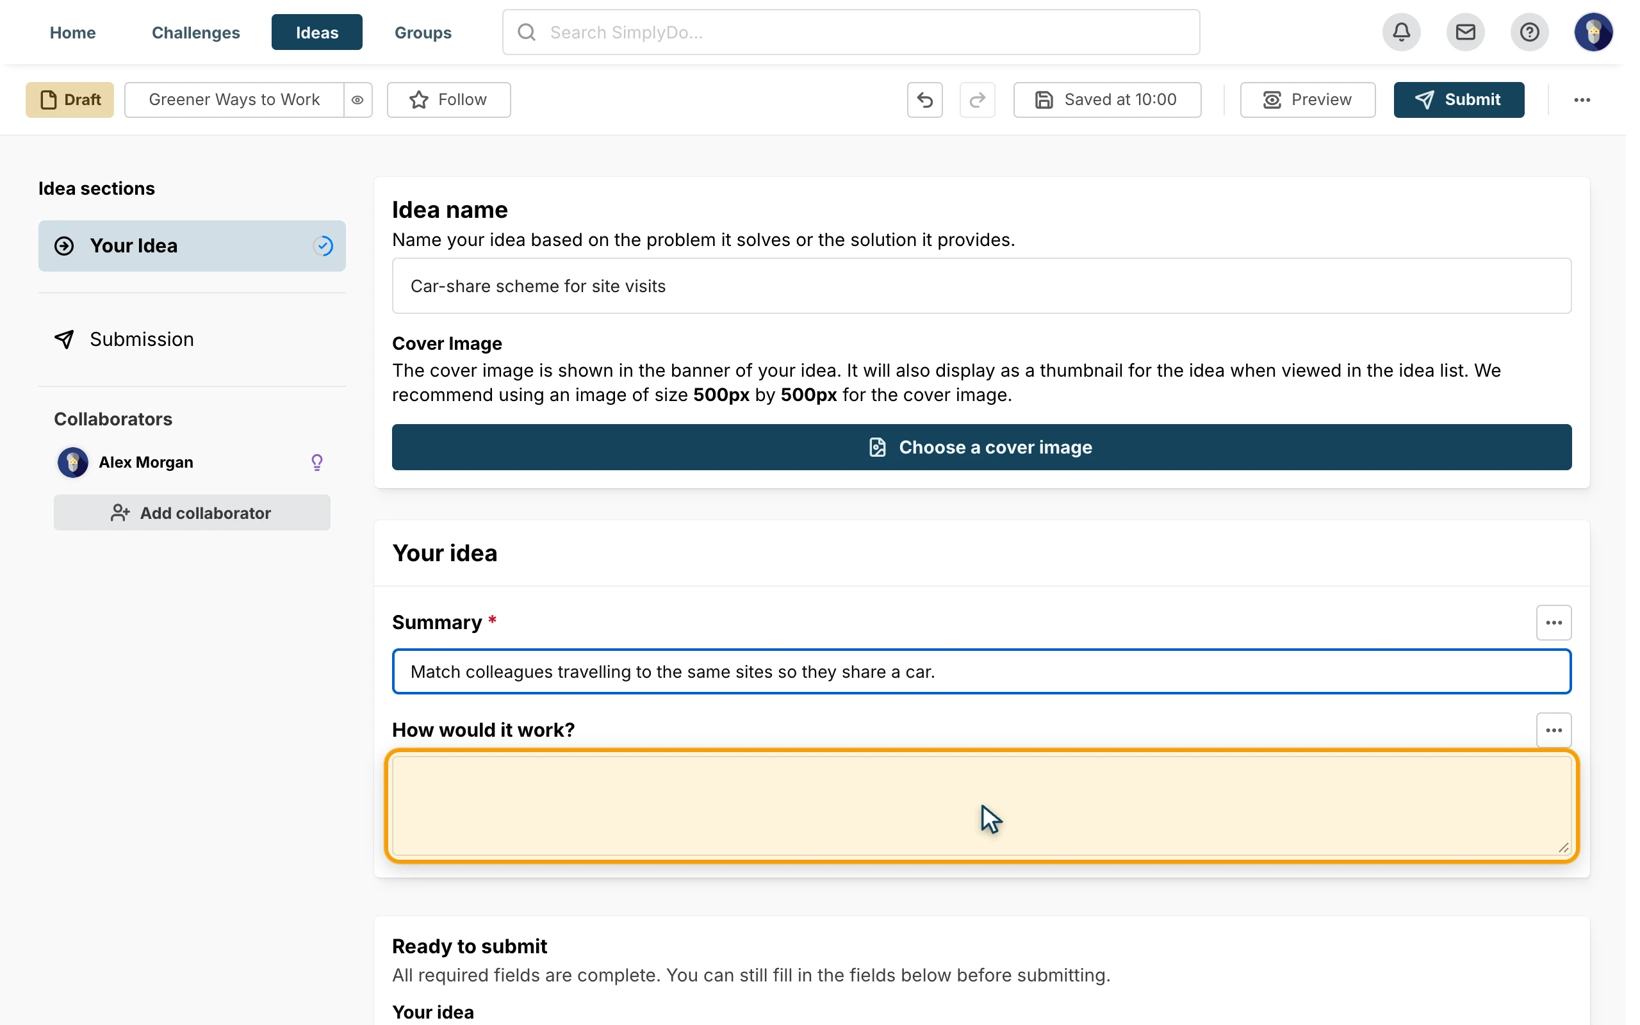1640x1025 pixels.
Task: Click the 'Collaborators' heading
Action: (113, 419)
